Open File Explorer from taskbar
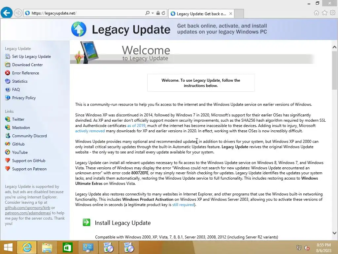 pyautogui.click(x=47, y=247)
